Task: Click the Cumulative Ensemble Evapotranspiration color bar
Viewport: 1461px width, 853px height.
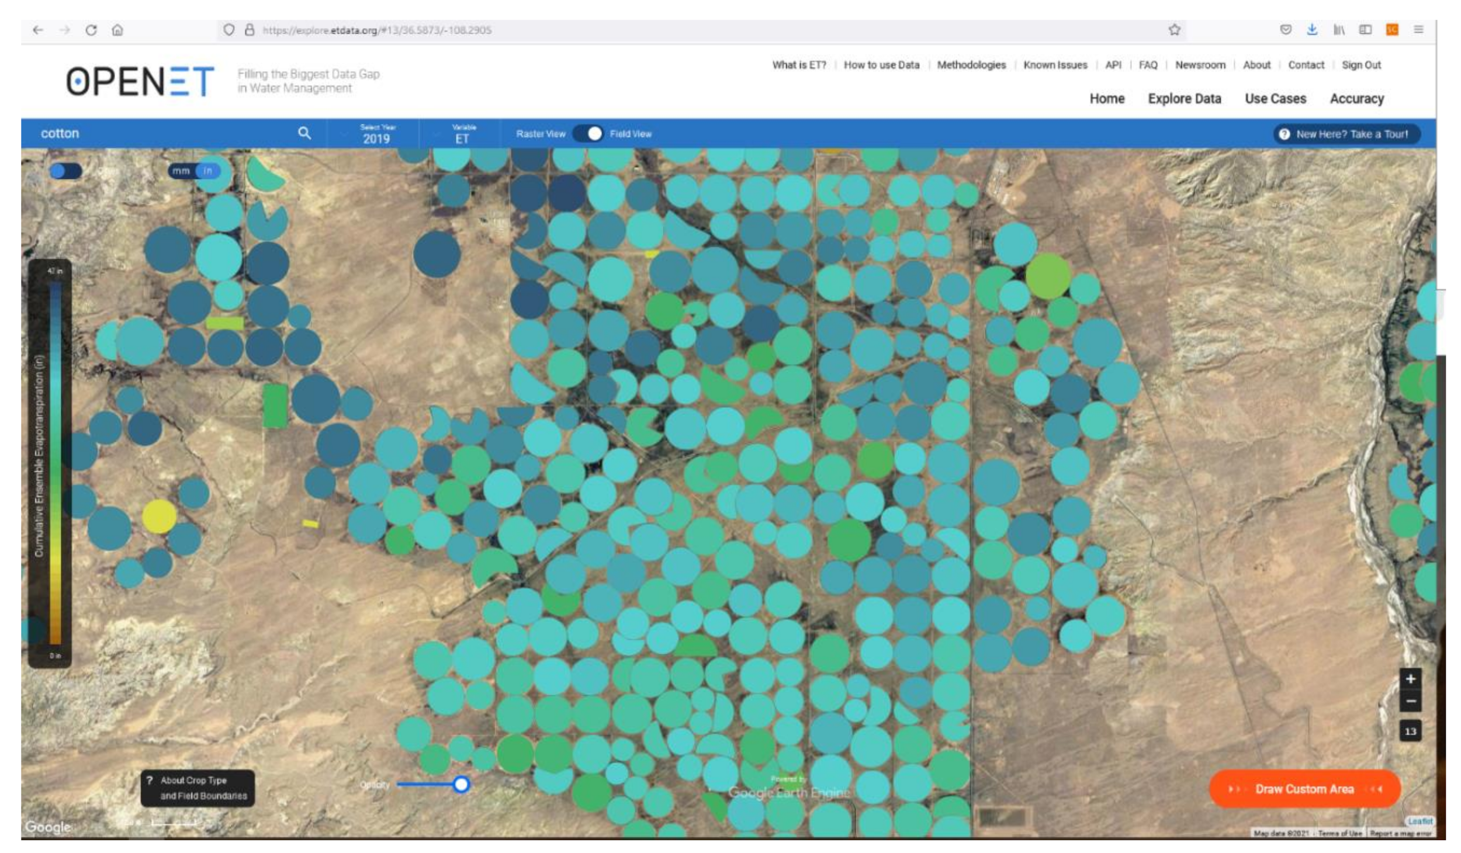Action: 55,463
